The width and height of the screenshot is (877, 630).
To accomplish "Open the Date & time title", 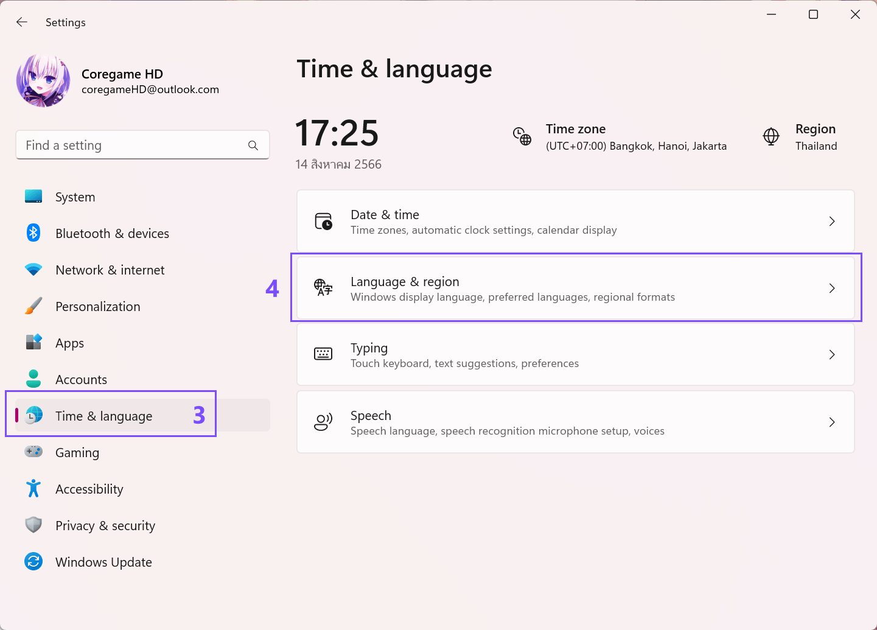I will pyautogui.click(x=385, y=215).
